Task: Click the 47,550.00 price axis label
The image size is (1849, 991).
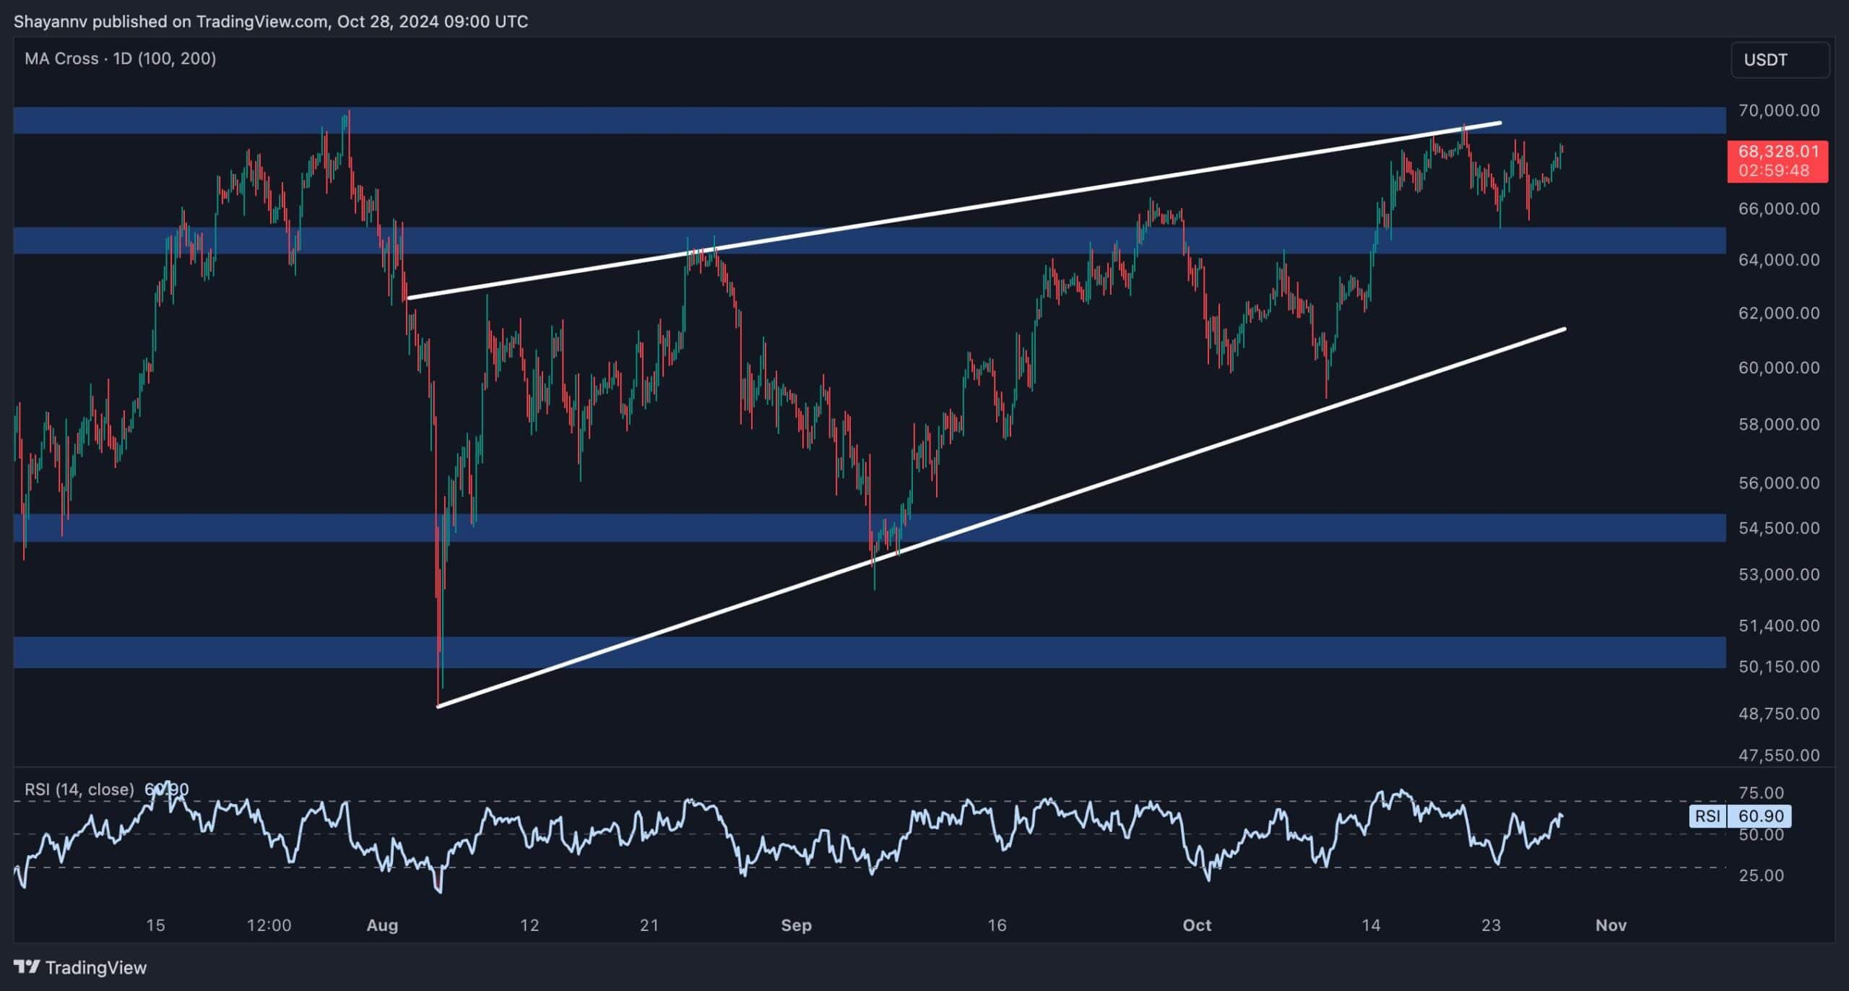Action: [1778, 756]
